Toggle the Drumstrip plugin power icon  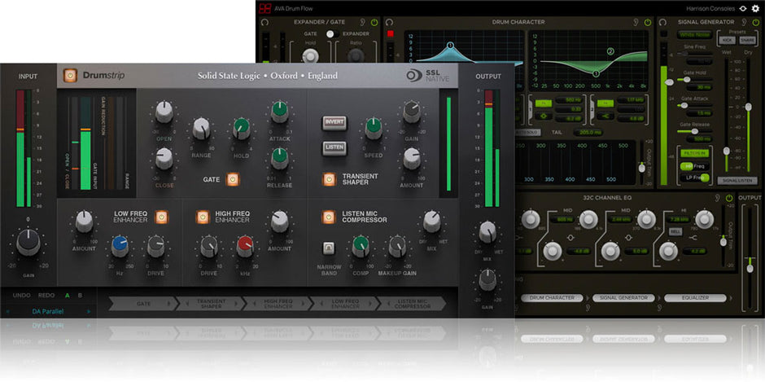point(70,75)
